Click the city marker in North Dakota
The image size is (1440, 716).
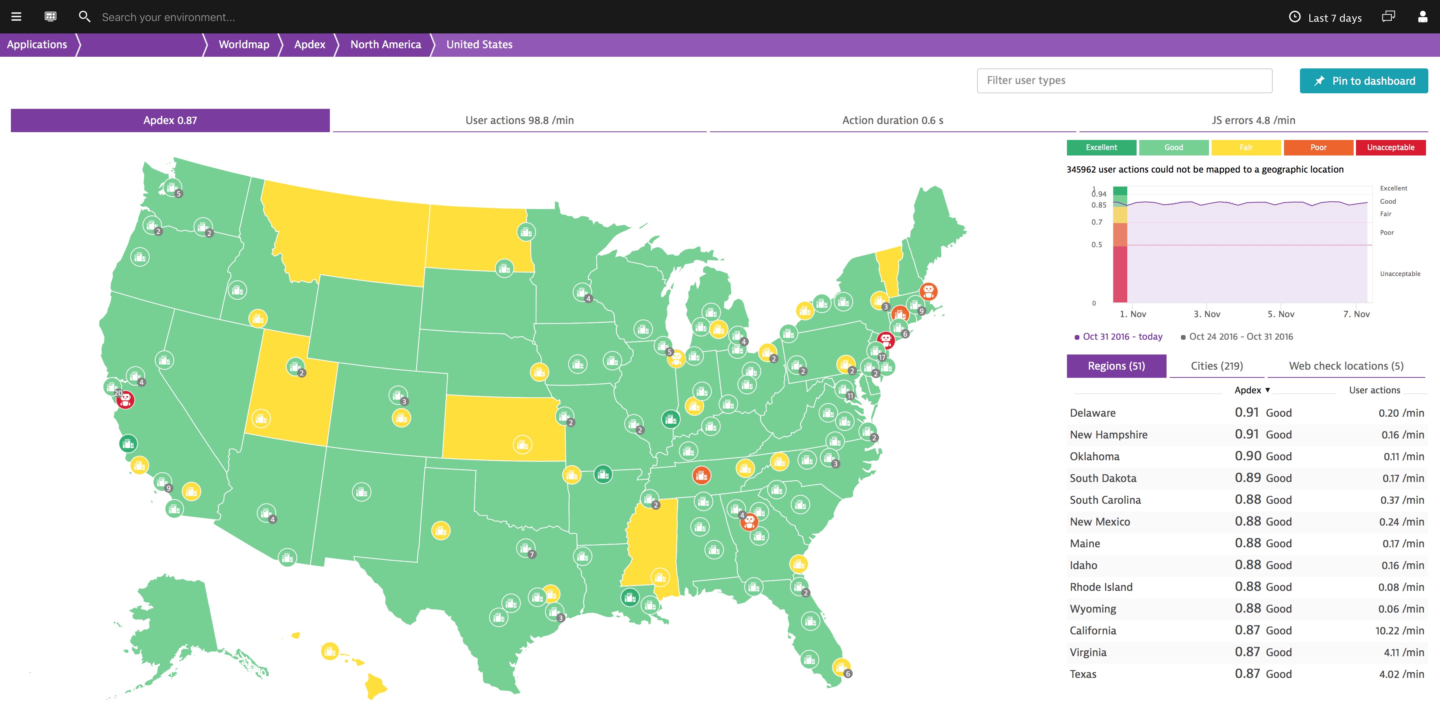click(x=526, y=232)
